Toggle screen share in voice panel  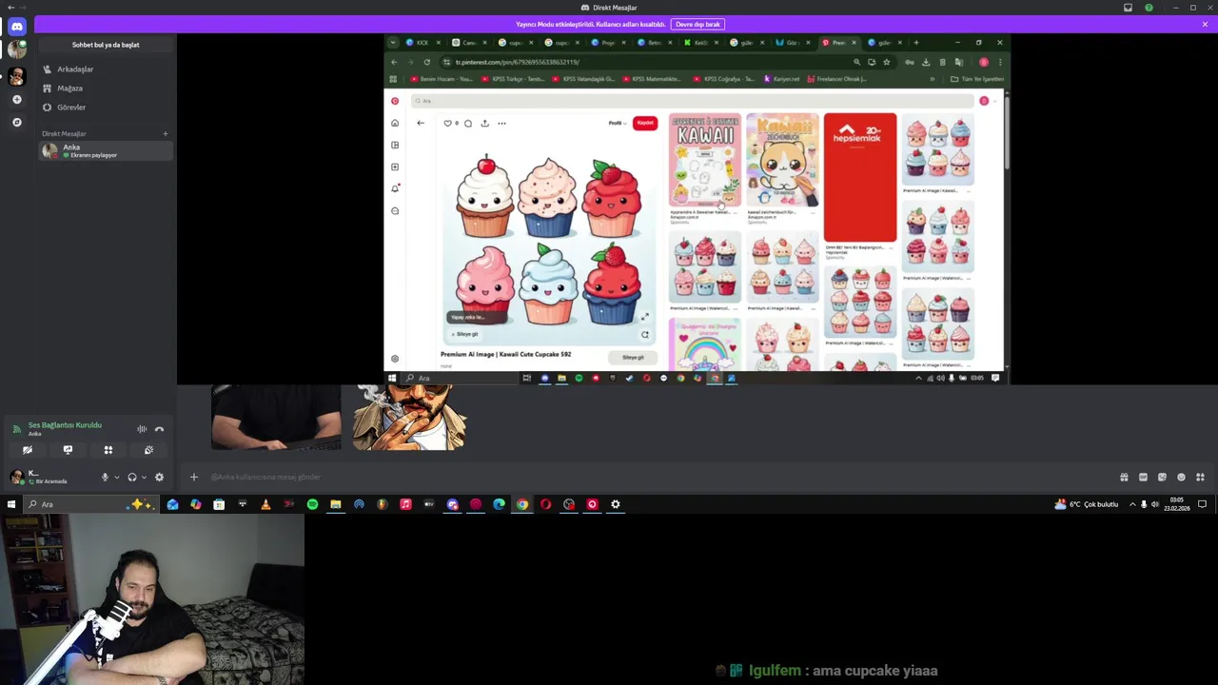click(x=68, y=450)
